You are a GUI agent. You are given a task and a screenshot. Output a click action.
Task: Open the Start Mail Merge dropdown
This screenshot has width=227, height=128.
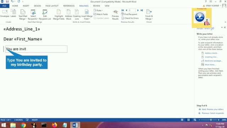[x=23, y=15]
